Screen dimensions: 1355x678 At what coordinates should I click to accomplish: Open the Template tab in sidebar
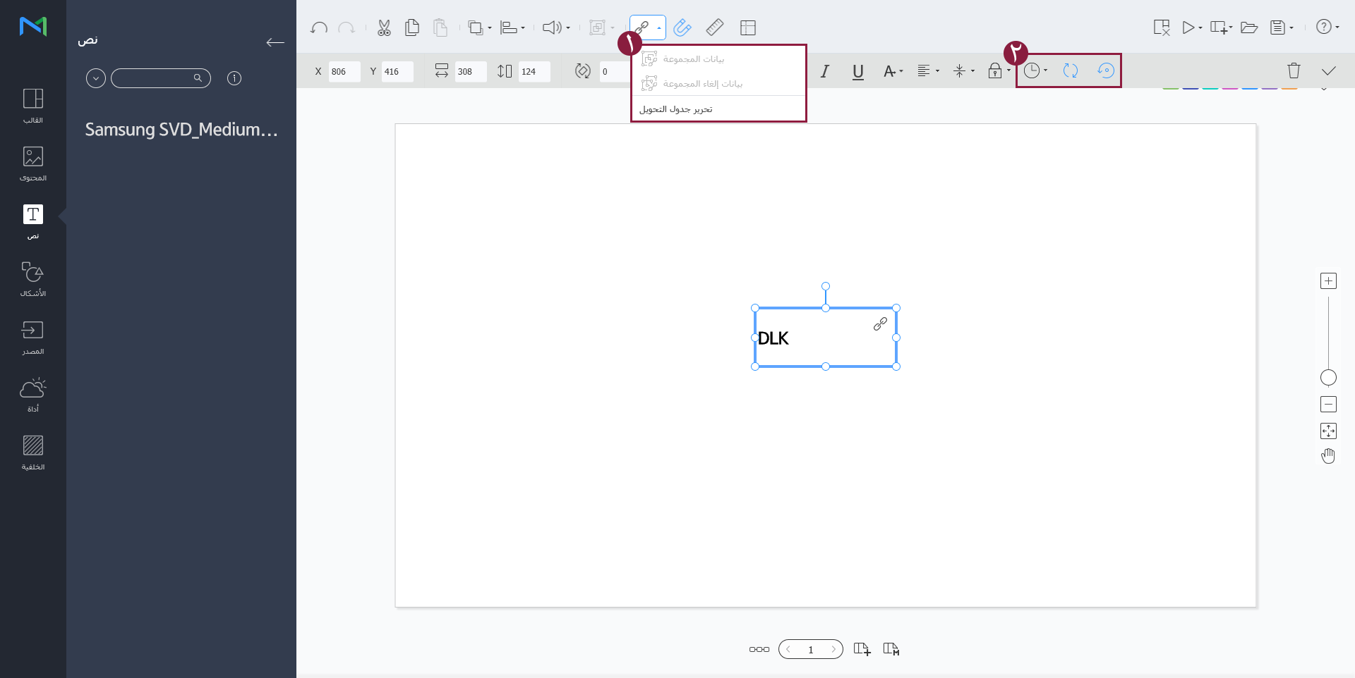point(32,105)
